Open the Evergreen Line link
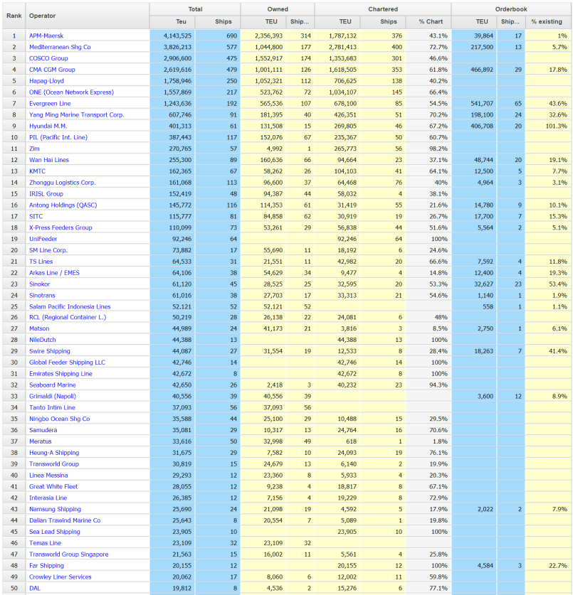 coord(50,104)
